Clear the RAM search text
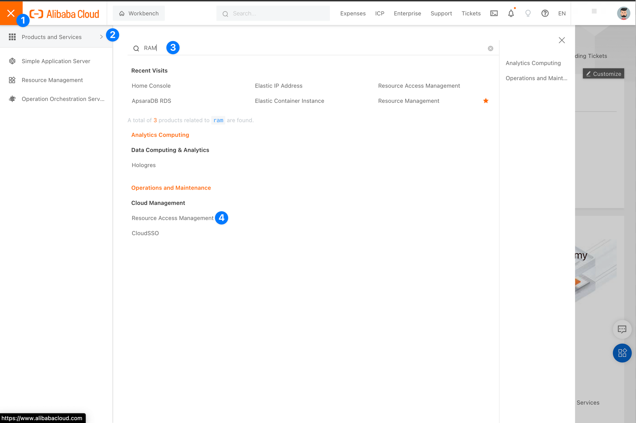This screenshot has width=636, height=423. coord(490,48)
